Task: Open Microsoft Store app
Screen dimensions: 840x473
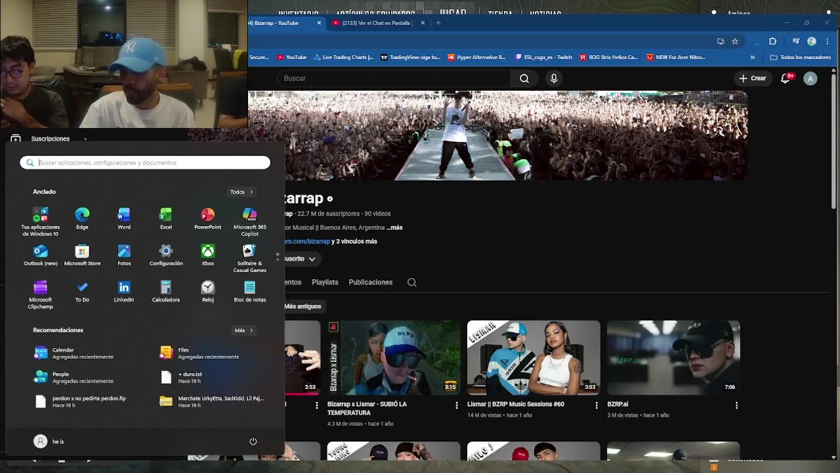Action: [82, 256]
